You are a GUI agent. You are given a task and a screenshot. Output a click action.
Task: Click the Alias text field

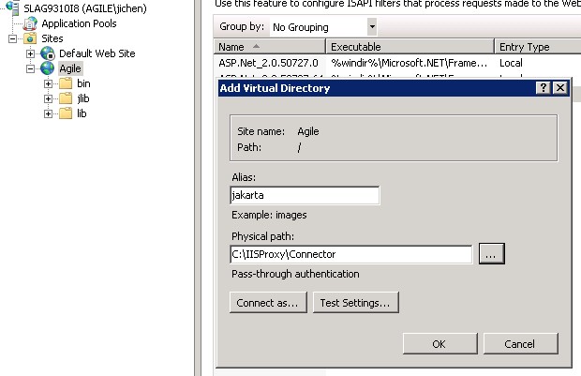coord(305,195)
